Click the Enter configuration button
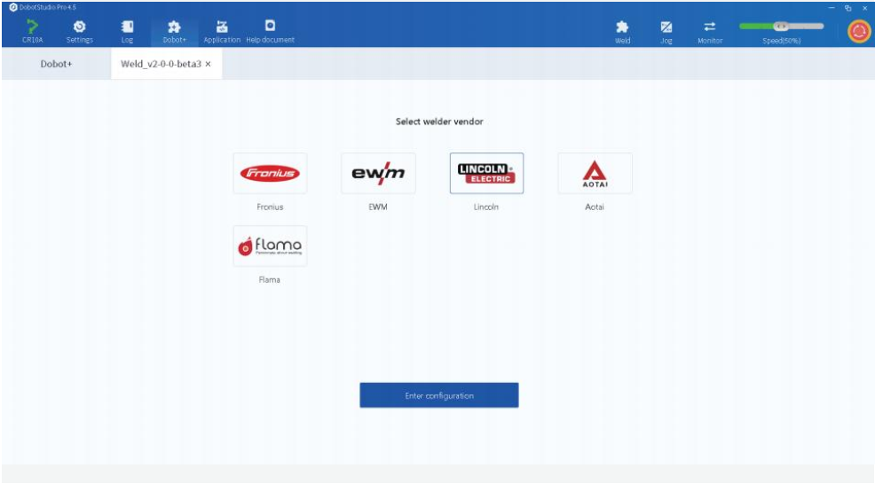 pos(439,395)
